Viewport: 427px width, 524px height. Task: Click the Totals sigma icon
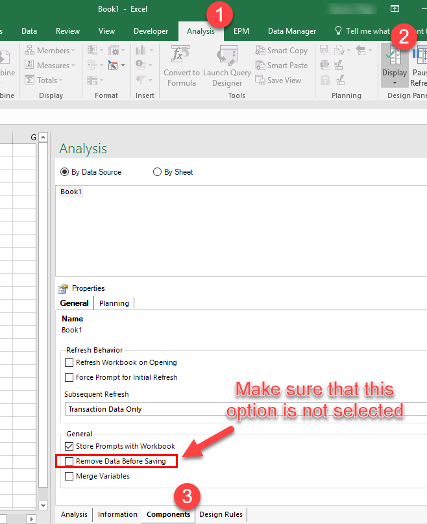pos(29,81)
